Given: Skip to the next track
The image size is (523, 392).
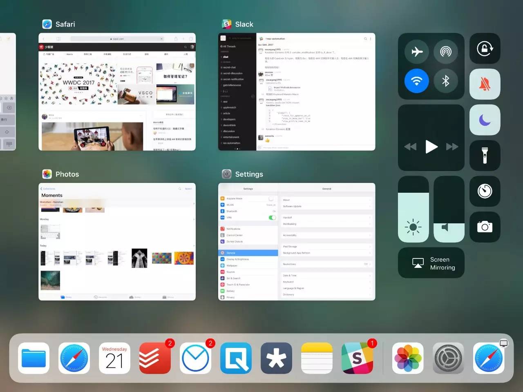Looking at the screenshot, I should click(x=452, y=147).
